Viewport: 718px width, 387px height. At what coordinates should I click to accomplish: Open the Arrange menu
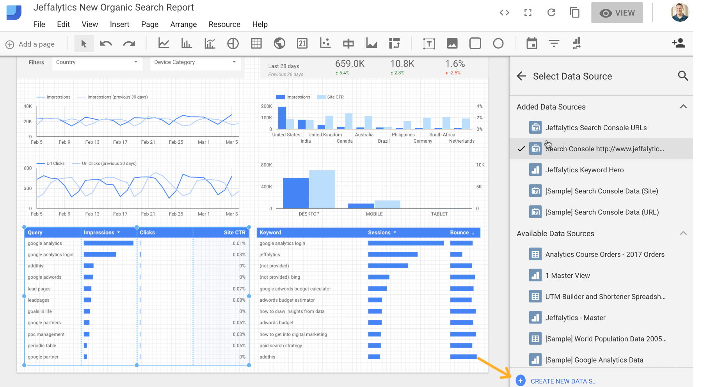pyautogui.click(x=183, y=24)
